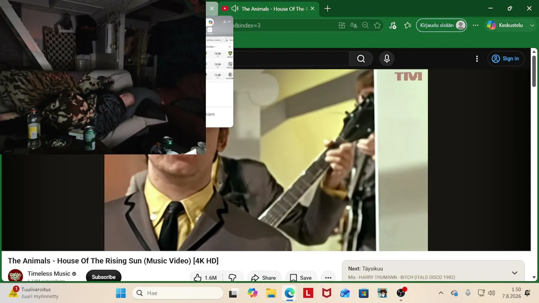Screen dimensions: 539x303
Task: Open the Windows Start menu
Action: 121,293
